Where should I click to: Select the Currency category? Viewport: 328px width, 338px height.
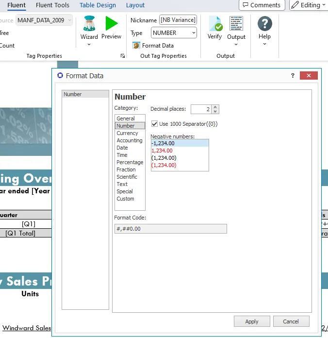tap(127, 133)
